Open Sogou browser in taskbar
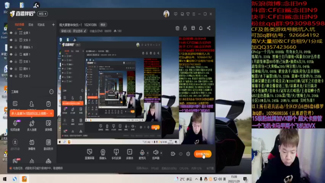Image resolution: width=325 pixels, height=183 pixels. point(15,179)
